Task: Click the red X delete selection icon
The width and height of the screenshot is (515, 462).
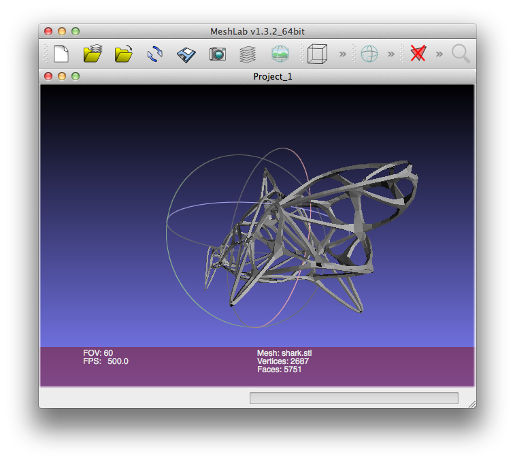Action: click(418, 54)
